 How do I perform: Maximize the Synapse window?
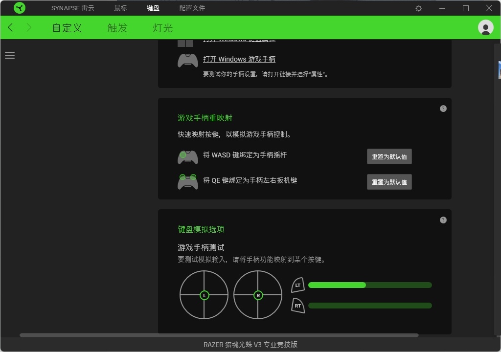click(x=466, y=8)
